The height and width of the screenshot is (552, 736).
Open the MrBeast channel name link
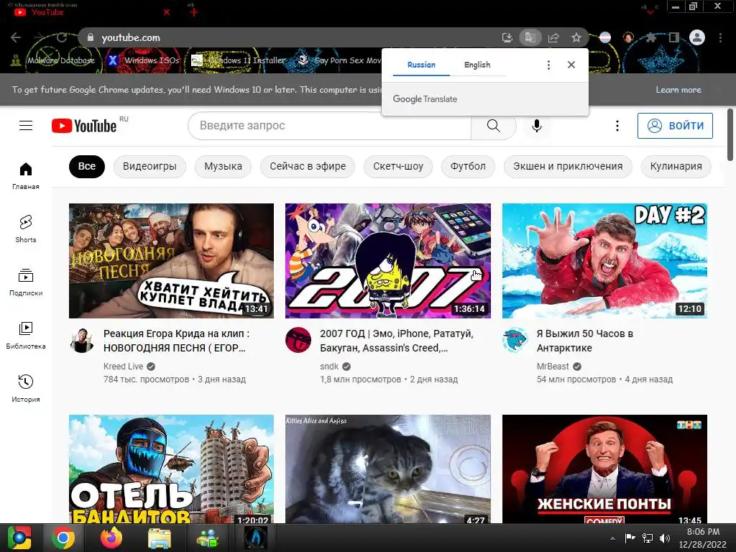(x=553, y=367)
